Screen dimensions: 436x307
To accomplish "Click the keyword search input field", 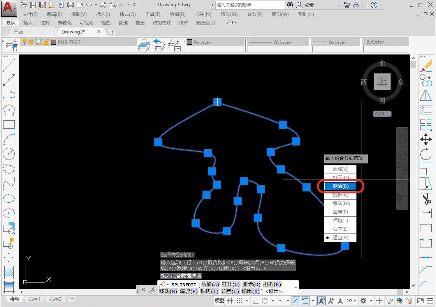I will point(250,5).
